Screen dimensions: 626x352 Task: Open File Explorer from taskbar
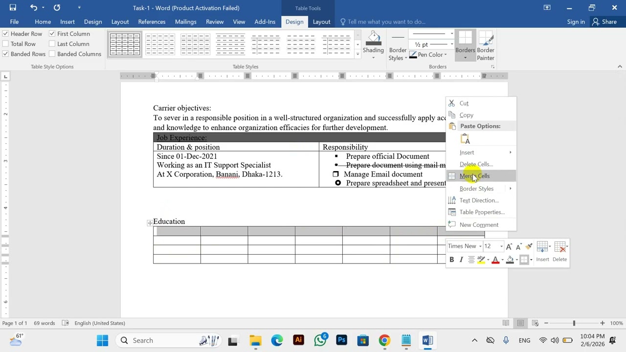(x=255, y=340)
